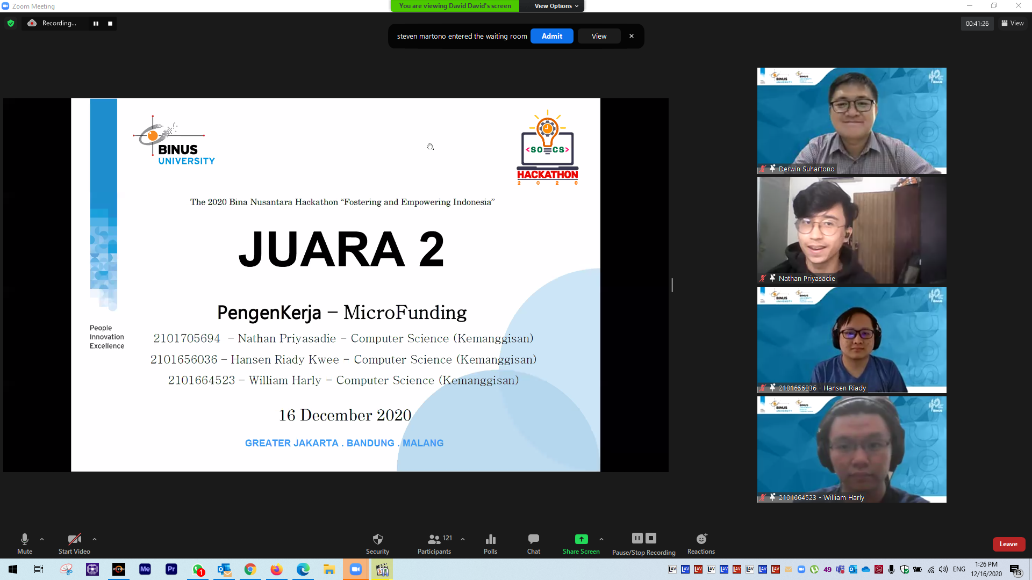Select Derwin Suhartono's video tile
Screen dimensions: 1032x580
pos(851,121)
